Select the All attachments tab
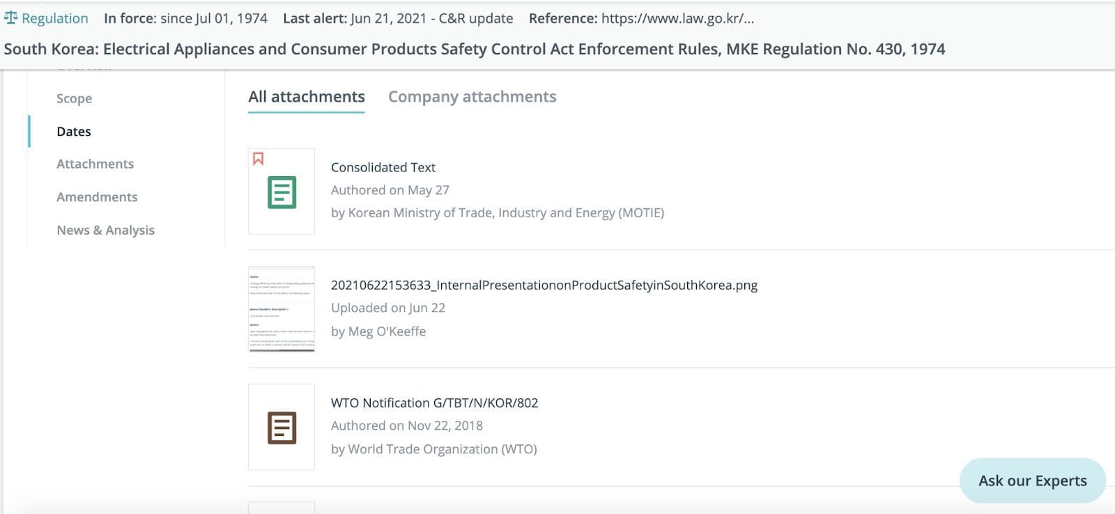The width and height of the screenshot is (1115, 514). coord(307,97)
